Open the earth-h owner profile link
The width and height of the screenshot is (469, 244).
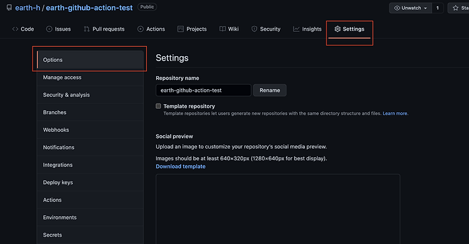28,7
